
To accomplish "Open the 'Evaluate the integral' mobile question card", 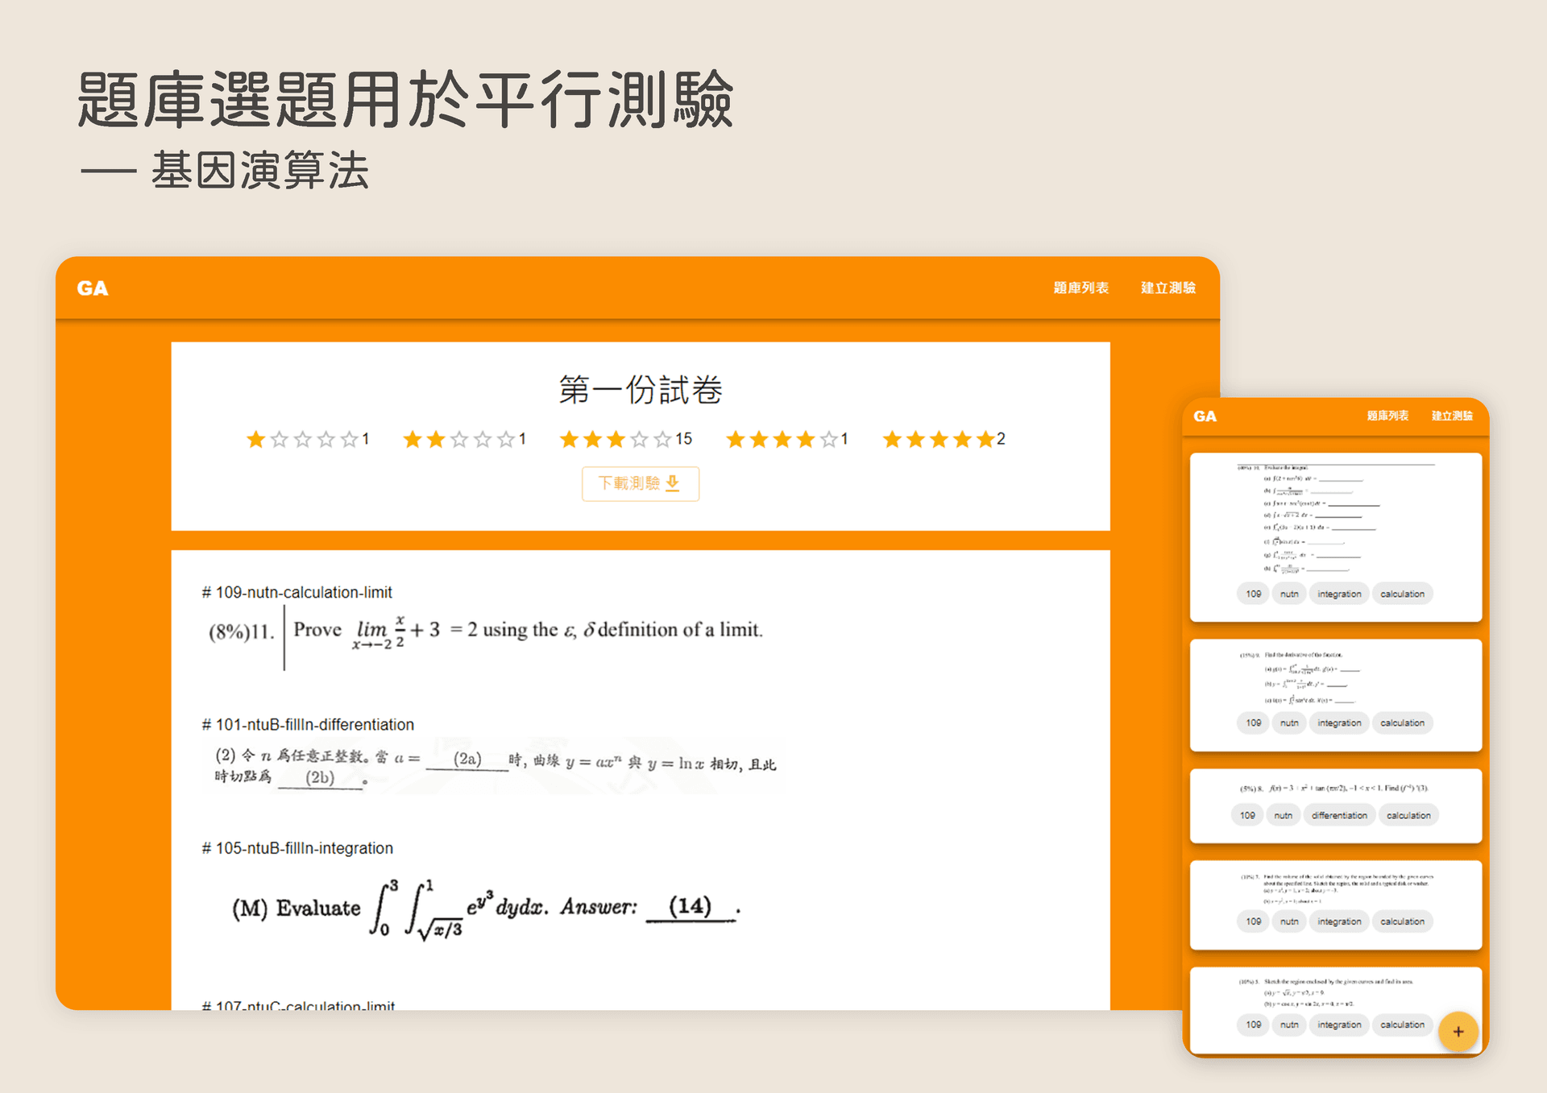I will 1336,537.
